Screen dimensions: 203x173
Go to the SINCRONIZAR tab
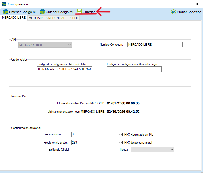(56, 18)
